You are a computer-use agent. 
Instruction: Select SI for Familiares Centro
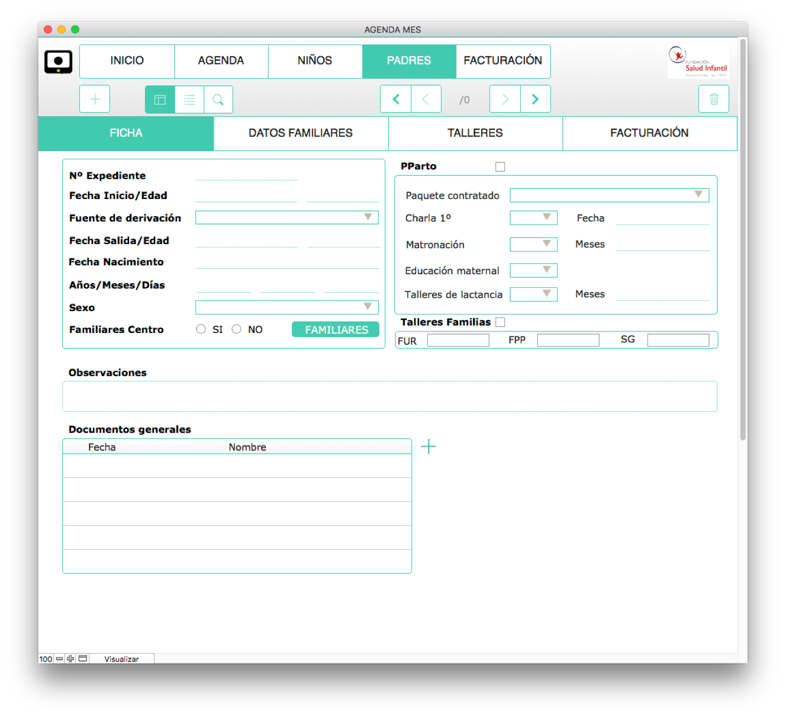[201, 329]
